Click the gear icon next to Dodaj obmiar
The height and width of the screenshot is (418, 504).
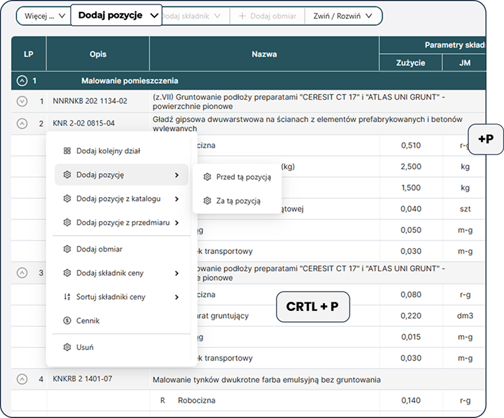tap(67, 249)
